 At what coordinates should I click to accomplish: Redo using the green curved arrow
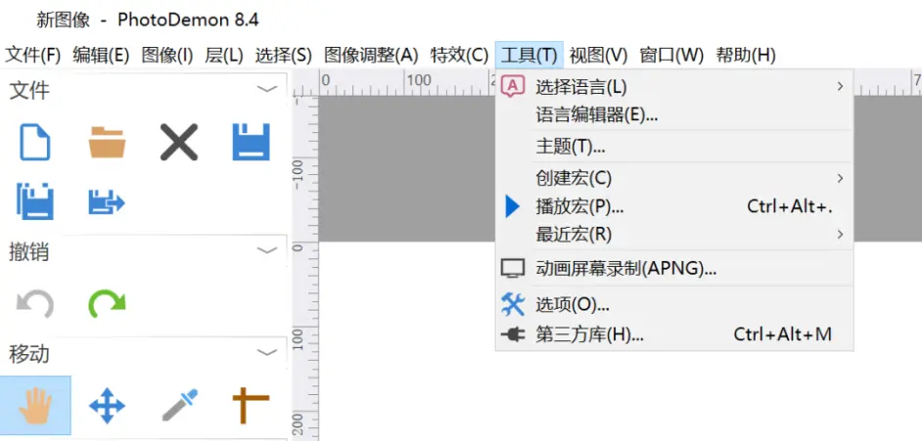(107, 303)
